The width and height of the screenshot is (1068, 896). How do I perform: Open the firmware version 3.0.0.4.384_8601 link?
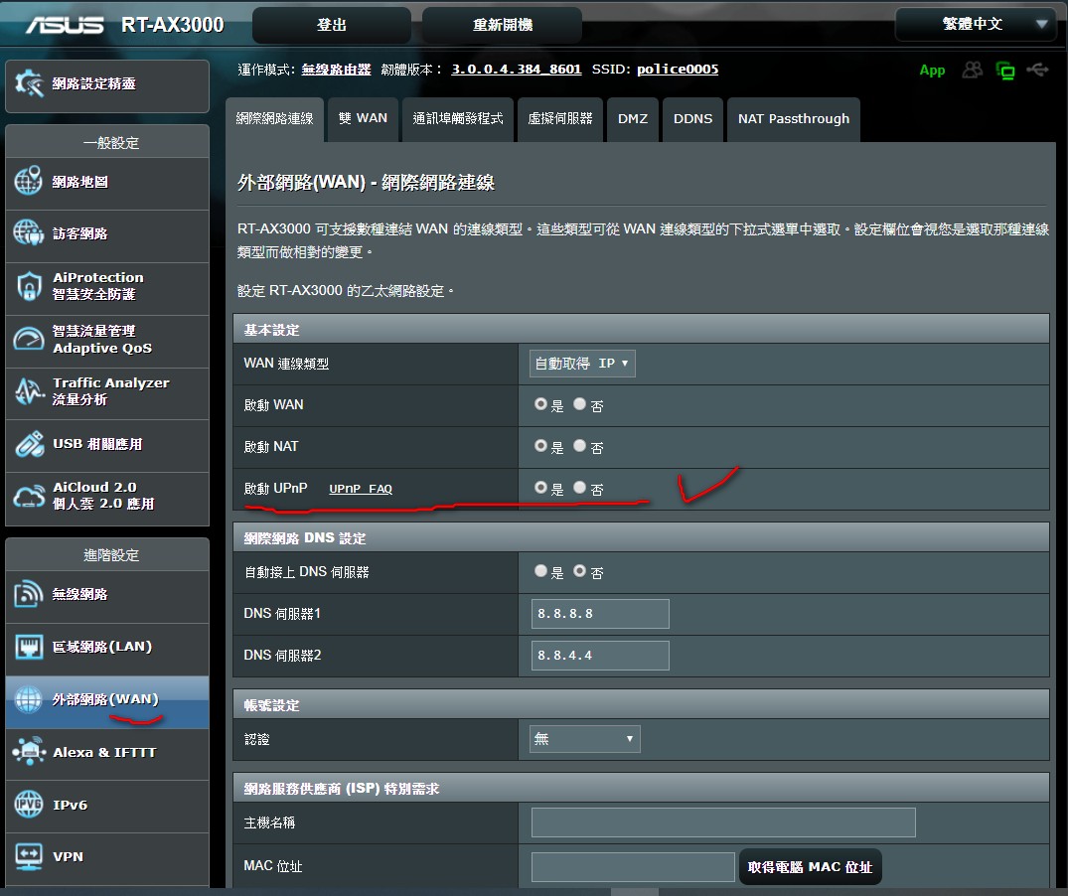click(x=517, y=70)
